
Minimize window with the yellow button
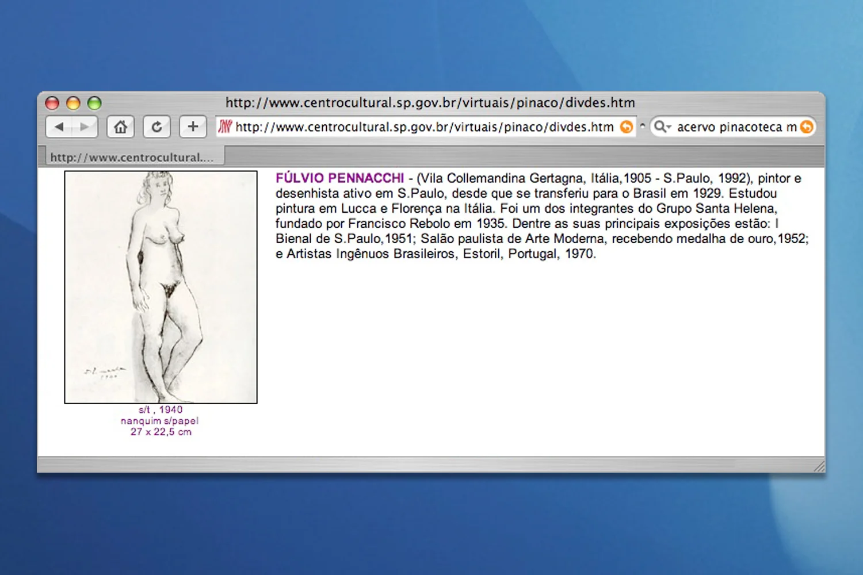click(x=73, y=103)
